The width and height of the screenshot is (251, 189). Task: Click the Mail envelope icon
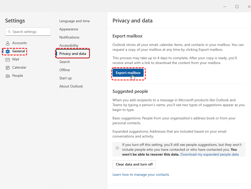click(x=8, y=59)
